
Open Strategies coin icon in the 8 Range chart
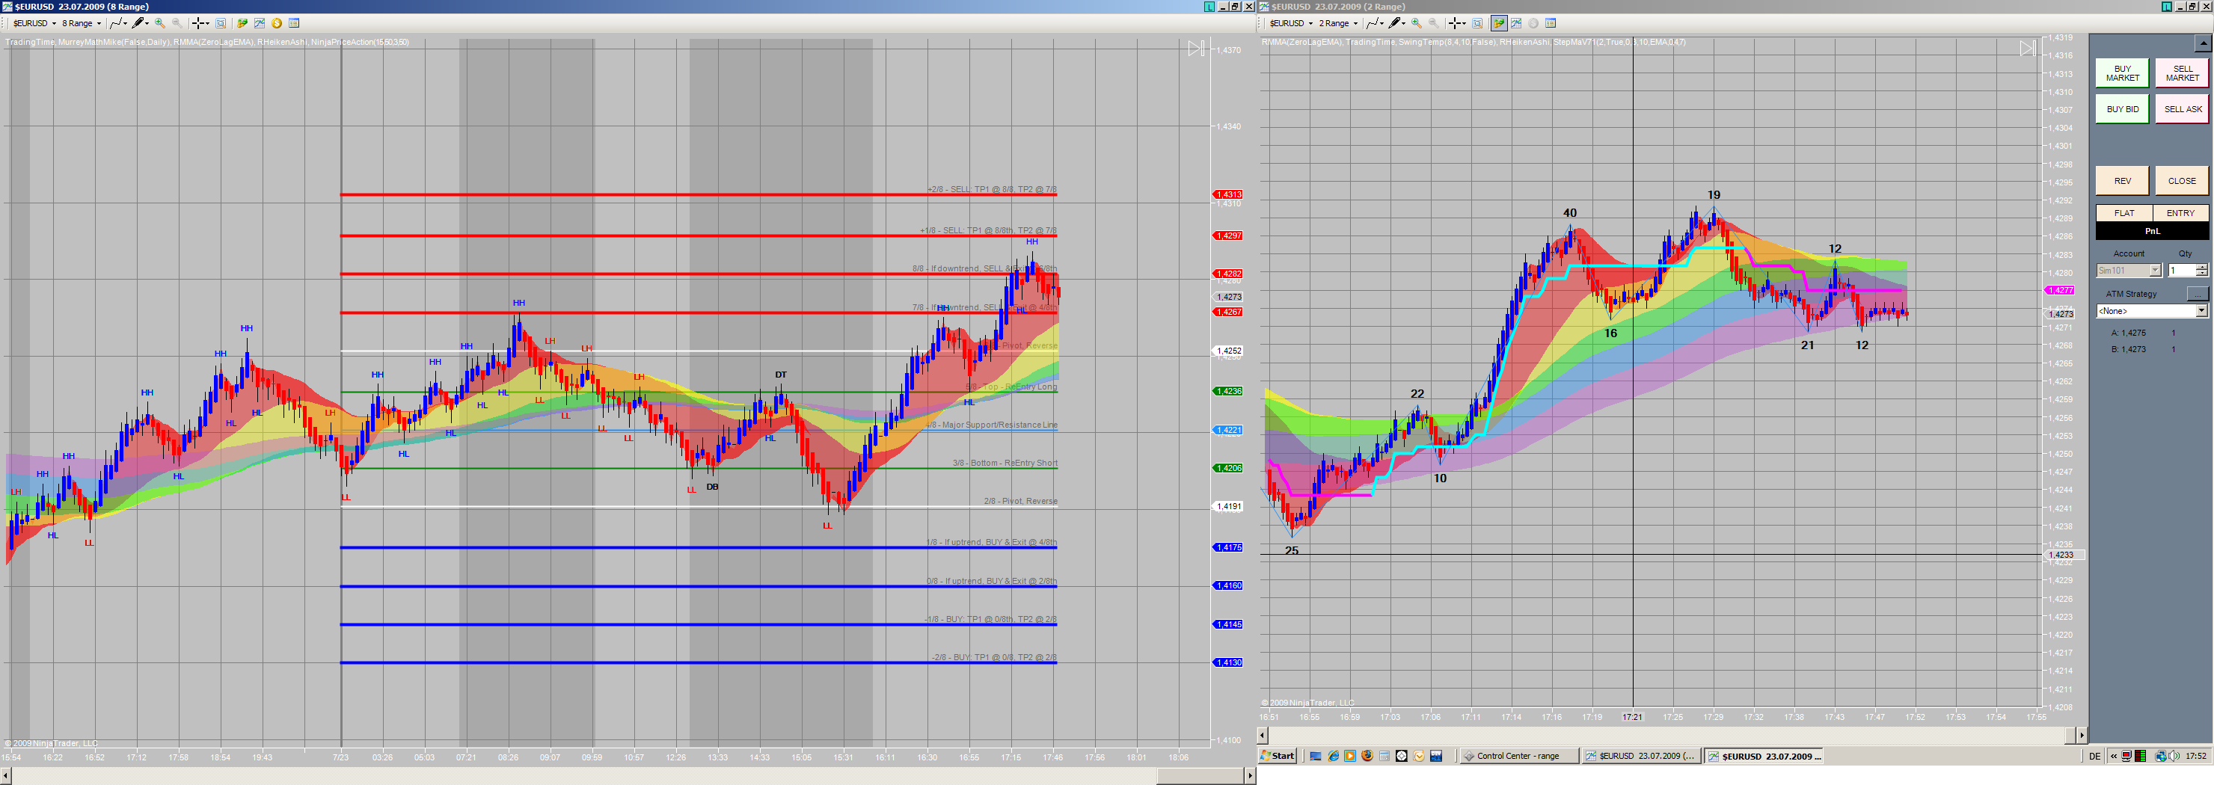tap(277, 23)
